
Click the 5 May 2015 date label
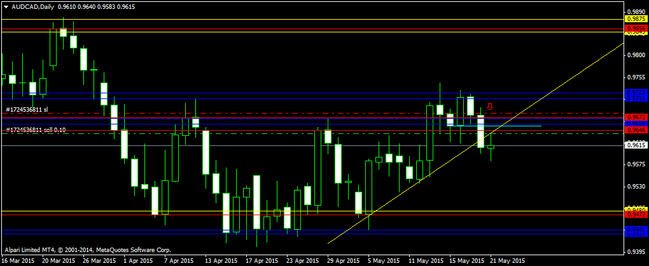tap(383, 261)
